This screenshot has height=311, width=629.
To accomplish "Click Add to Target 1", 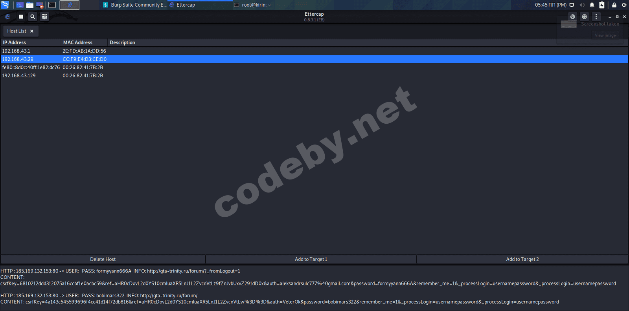I will [311, 259].
